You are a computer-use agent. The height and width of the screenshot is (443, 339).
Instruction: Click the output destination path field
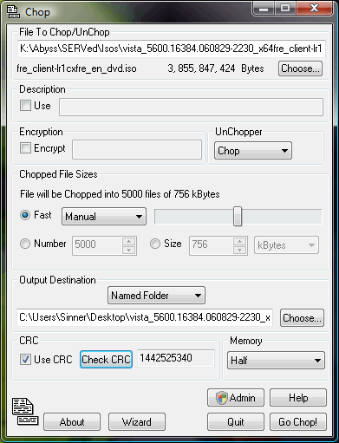[145, 317]
